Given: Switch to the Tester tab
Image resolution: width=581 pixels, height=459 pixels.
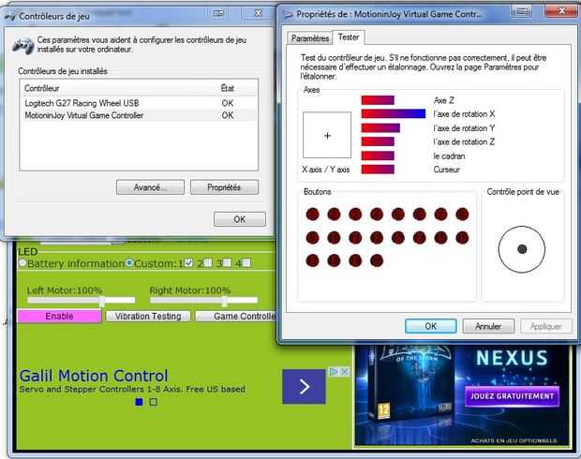Looking at the screenshot, I should (x=349, y=37).
